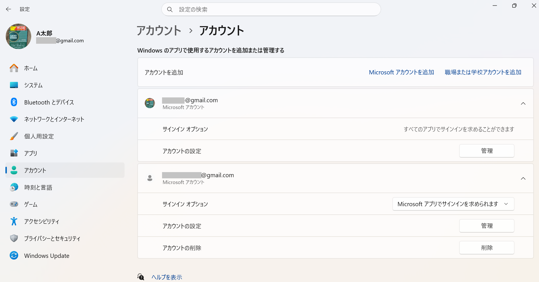Go to Bluetooth とデバイス

65,102
